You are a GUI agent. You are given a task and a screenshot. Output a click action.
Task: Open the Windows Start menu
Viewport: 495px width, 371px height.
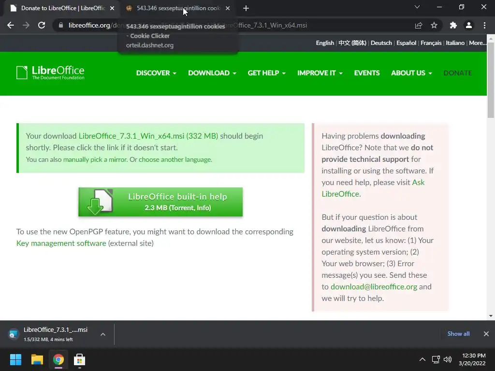coord(15,359)
